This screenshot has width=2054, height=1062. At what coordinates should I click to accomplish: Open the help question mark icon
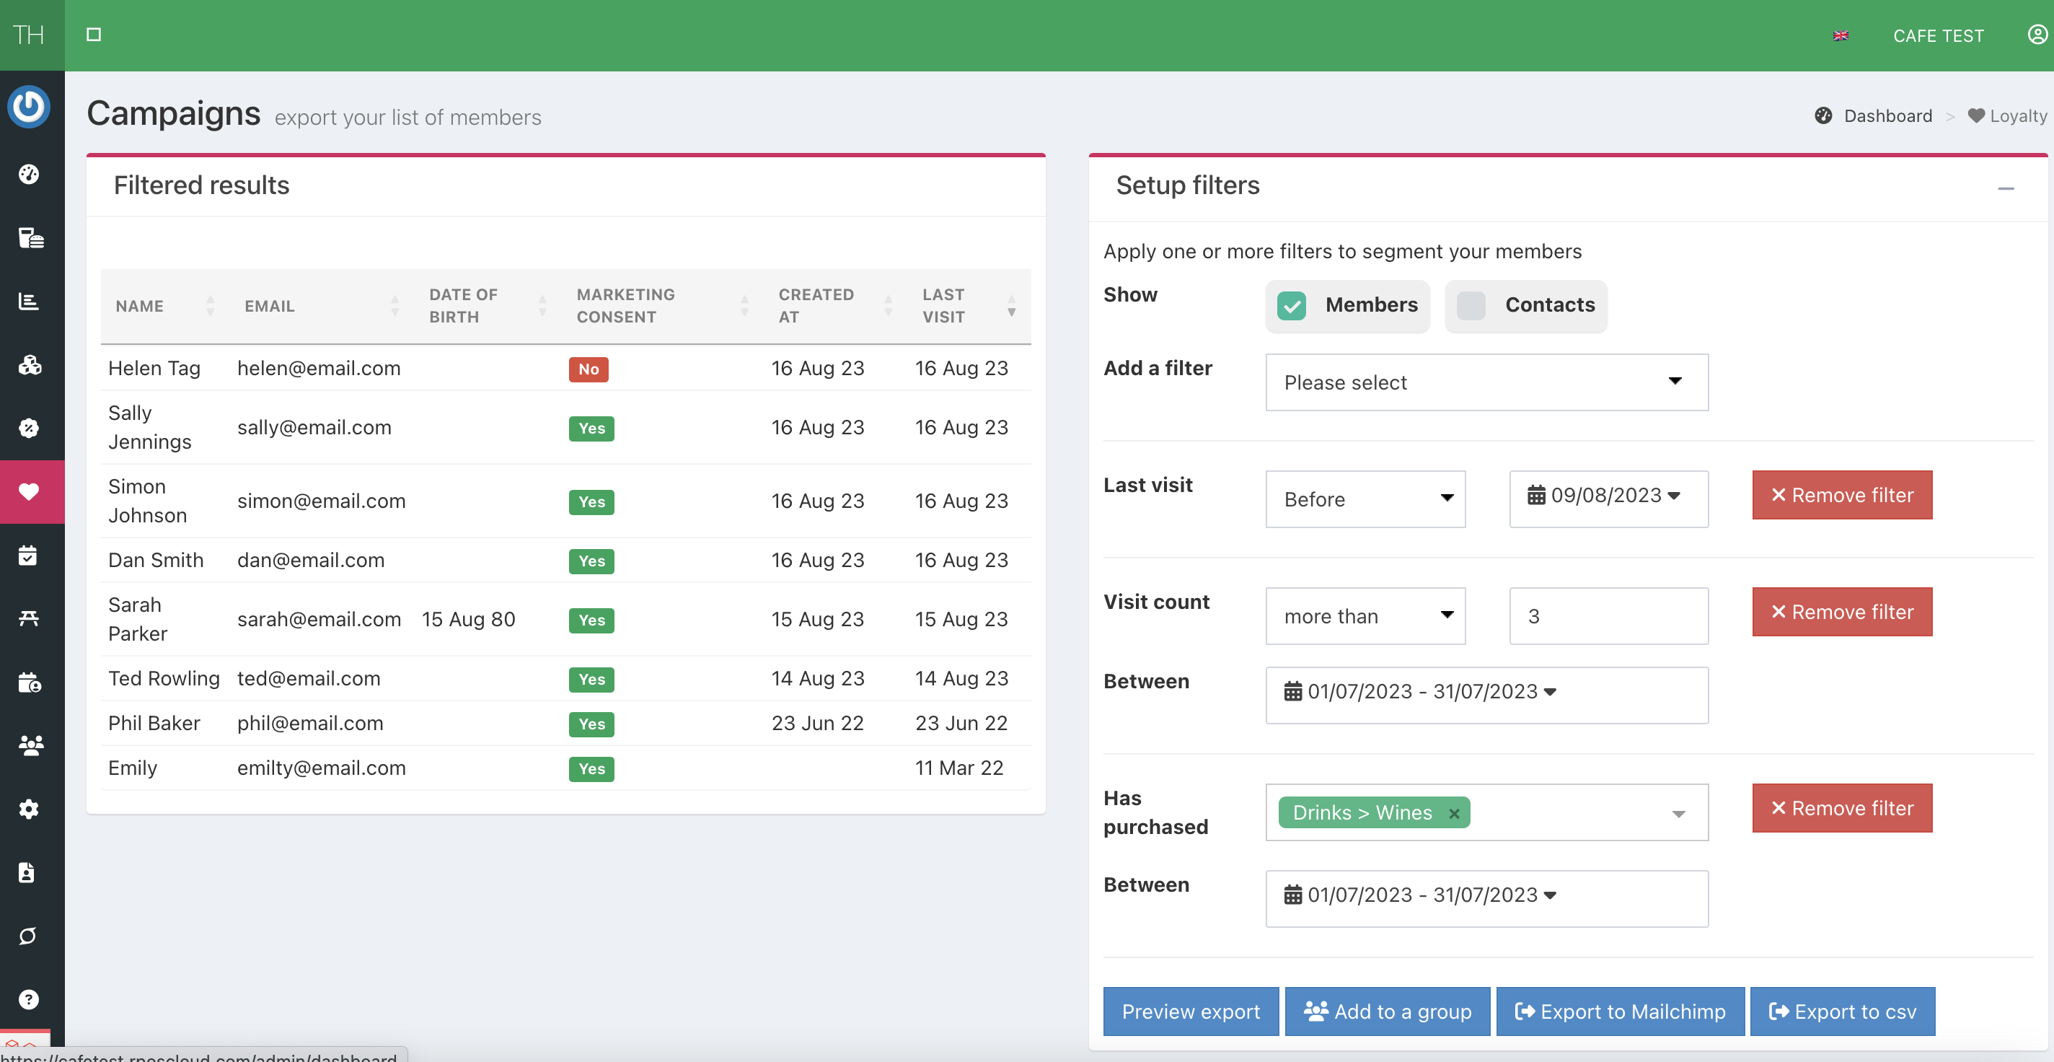tap(30, 999)
